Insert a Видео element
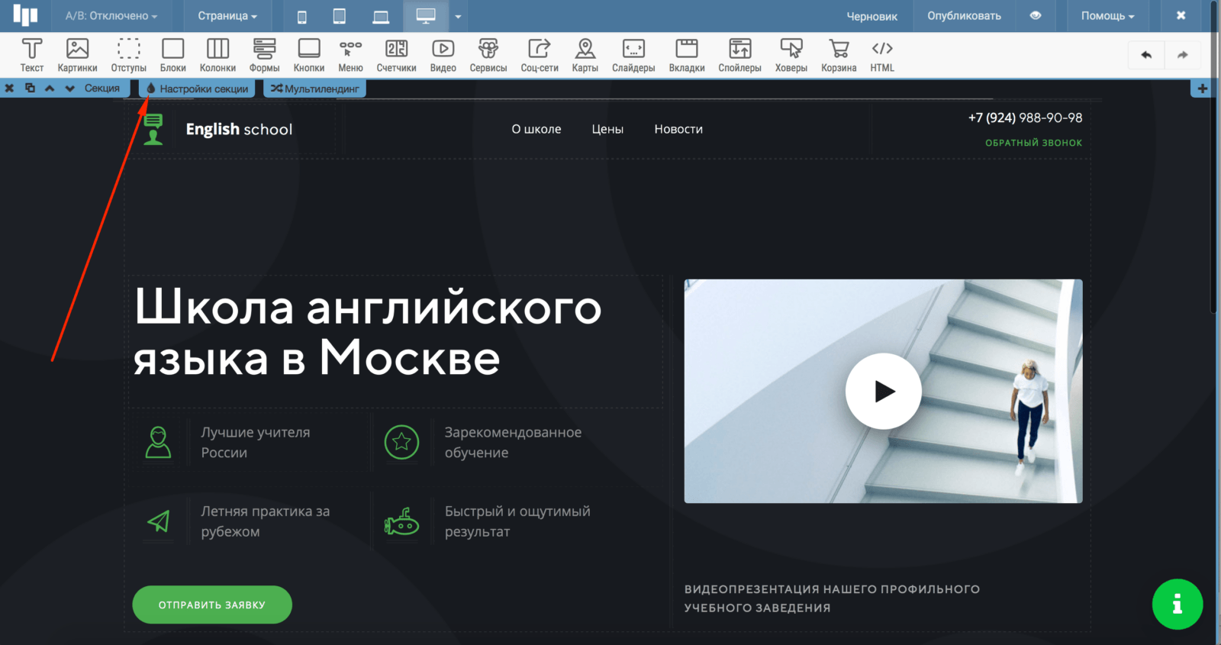The image size is (1221, 645). coord(443,56)
